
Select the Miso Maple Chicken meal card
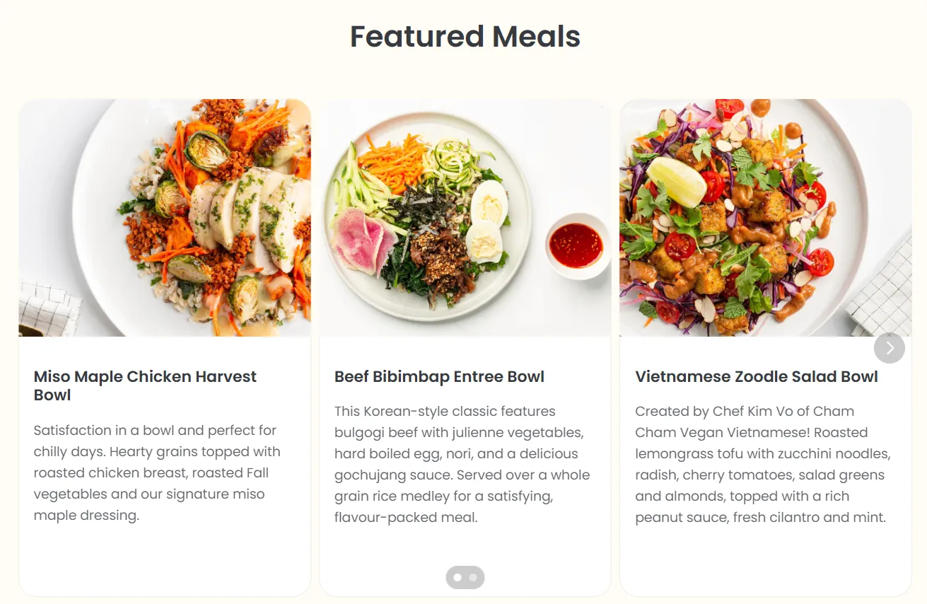[x=165, y=347]
